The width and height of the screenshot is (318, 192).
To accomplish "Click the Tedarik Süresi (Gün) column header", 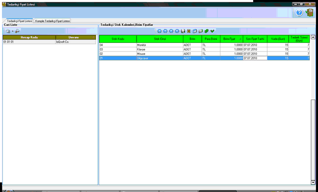I will pyautogui.click(x=299, y=39).
